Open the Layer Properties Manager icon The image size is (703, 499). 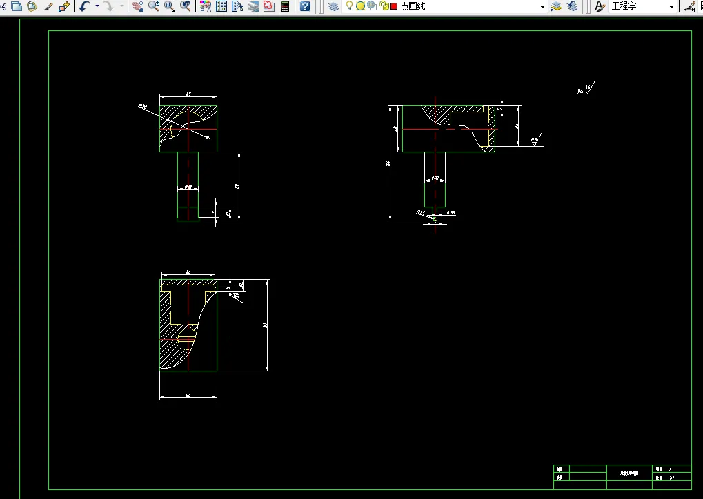pos(333,6)
